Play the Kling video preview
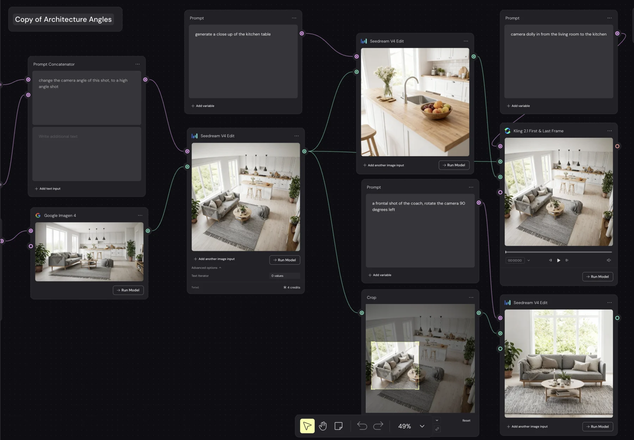The height and width of the screenshot is (440, 634). click(x=559, y=260)
